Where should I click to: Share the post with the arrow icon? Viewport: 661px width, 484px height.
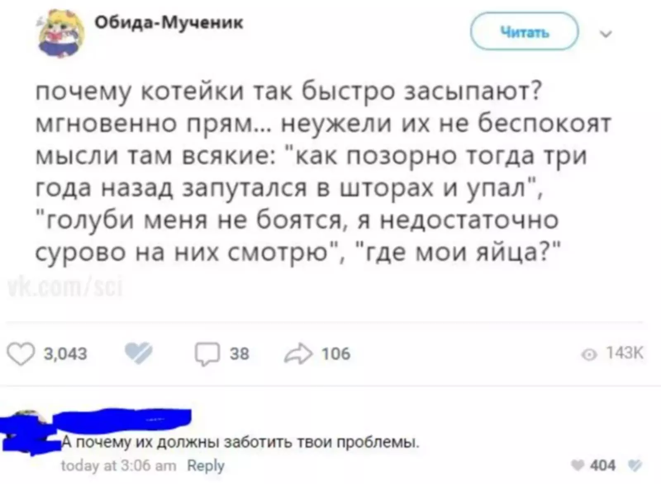point(298,354)
